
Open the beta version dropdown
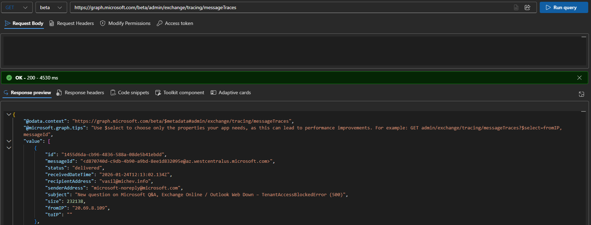tap(51, 7)
